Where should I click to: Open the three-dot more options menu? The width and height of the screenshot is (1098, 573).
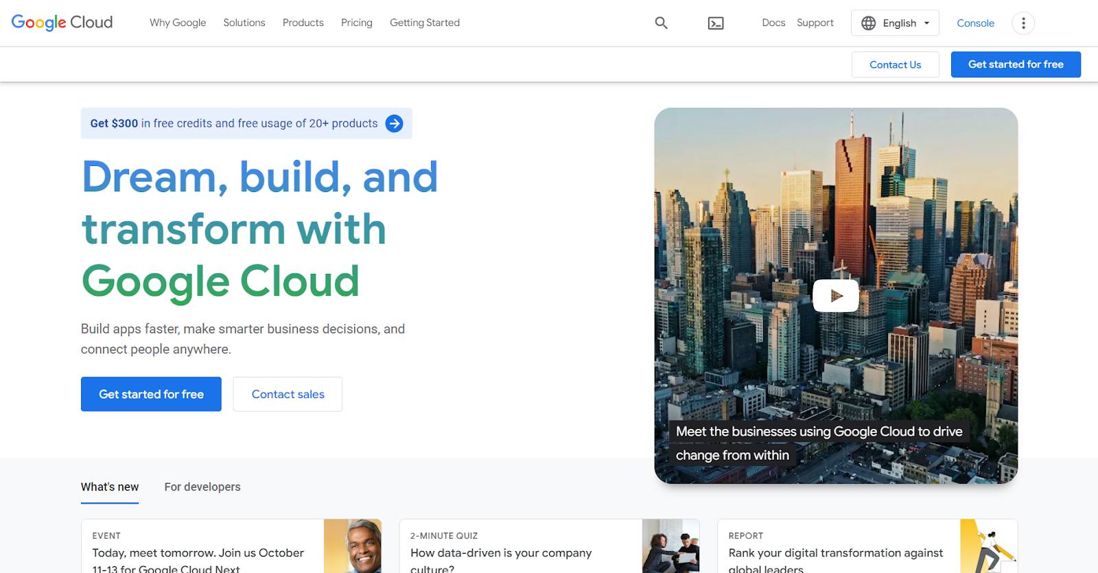(1023, 23)
